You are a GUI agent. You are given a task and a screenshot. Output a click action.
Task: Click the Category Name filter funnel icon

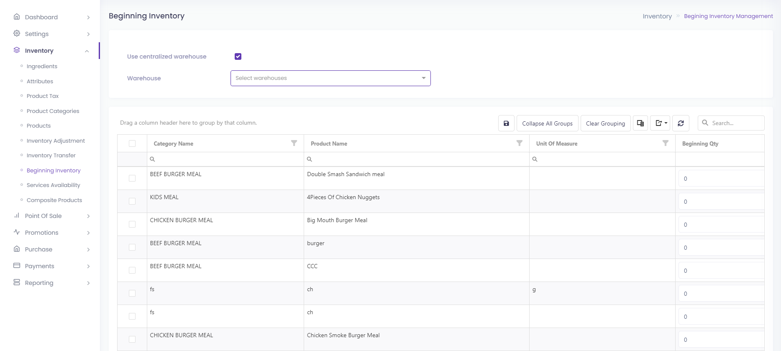(294, 143)
